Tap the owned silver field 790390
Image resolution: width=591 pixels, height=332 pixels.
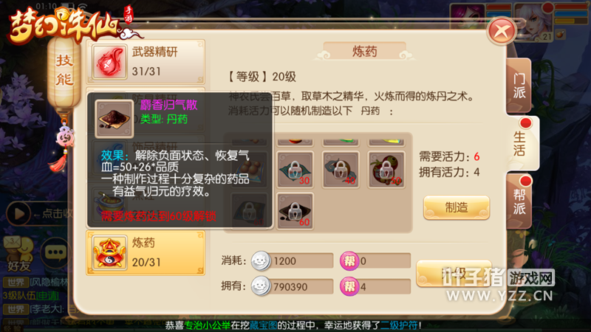pyautogui.click(x=293, y=287)
